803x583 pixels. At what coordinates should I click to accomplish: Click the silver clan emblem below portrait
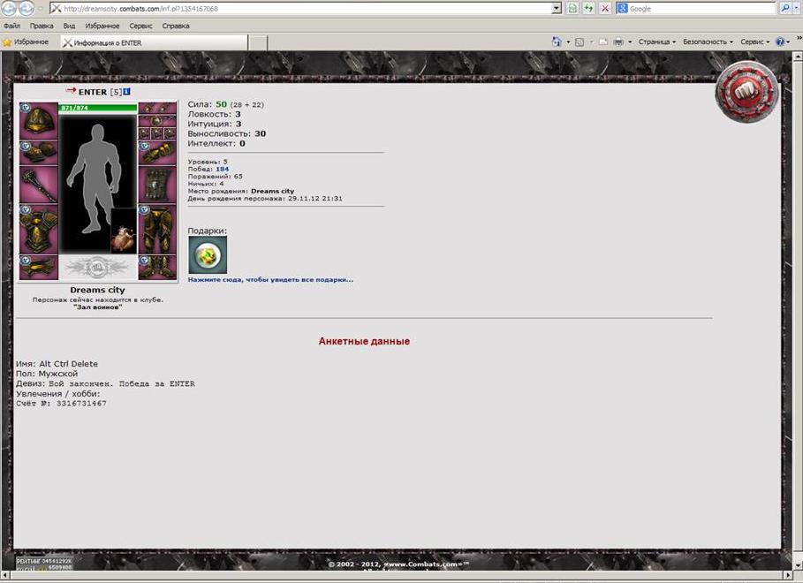coord(97,268)
